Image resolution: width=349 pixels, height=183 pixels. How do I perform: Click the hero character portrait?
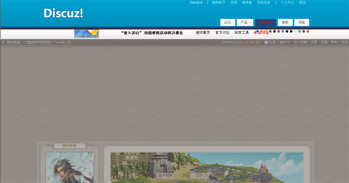(x=70, y=167)
